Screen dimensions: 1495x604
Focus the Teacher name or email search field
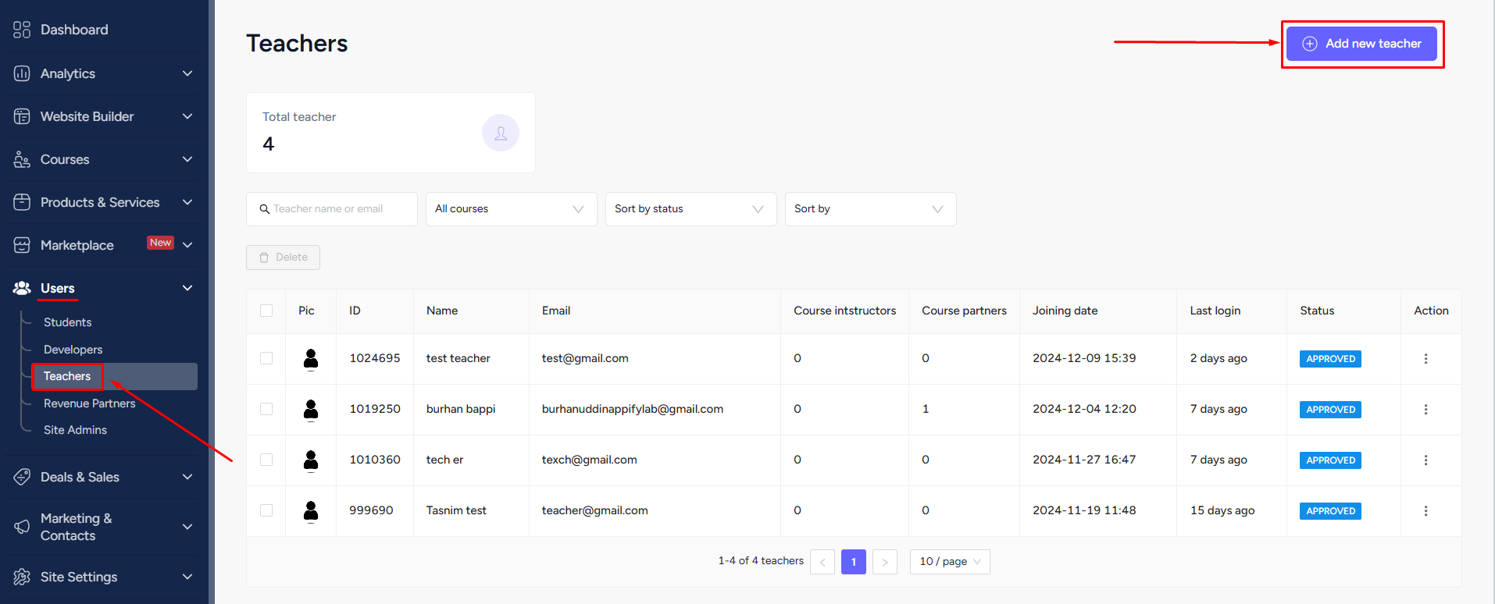coord(332,209)
